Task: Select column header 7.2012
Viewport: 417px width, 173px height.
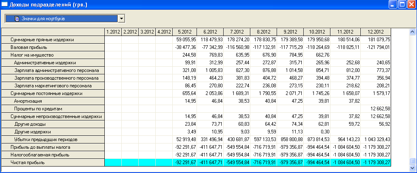Action: [237, 32]
